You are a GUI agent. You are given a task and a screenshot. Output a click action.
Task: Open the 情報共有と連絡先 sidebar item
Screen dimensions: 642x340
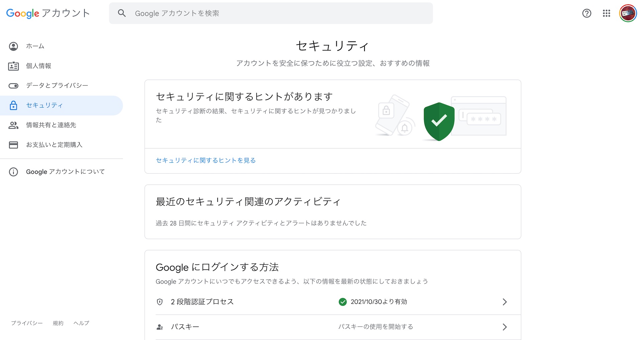click(51, 125)
